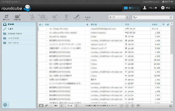Viewport: 175px width, 111px height.
Task: Expand the search options magnifier dropdown
Action: click(135, 17)
